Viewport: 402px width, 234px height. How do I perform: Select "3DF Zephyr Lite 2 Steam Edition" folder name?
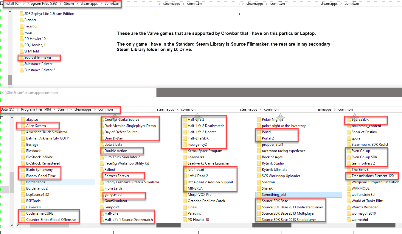pyautogui.click(x=49, y=14)
